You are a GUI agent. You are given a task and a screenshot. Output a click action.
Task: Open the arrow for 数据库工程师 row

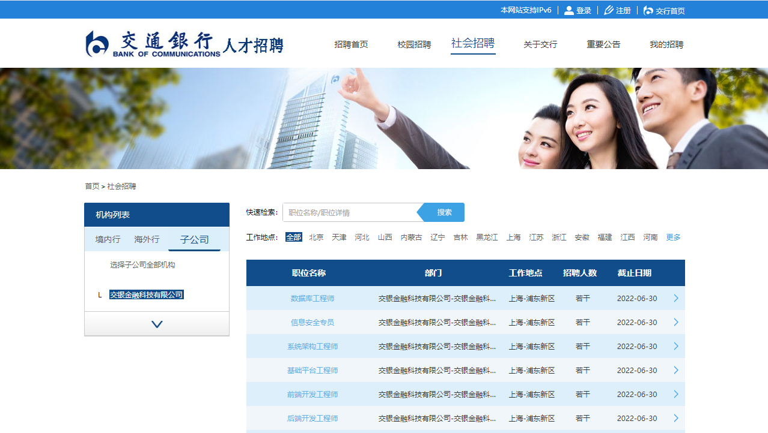676,298
